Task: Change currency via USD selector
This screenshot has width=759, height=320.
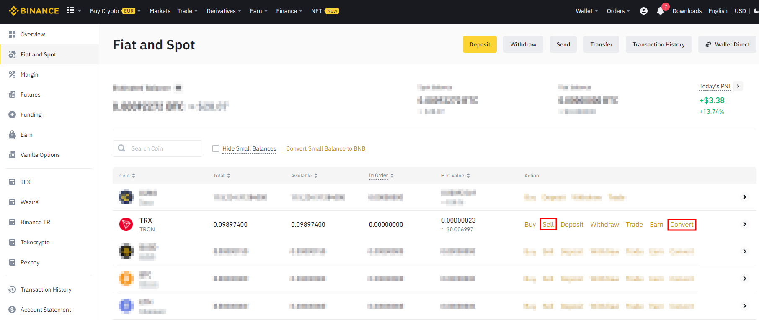Action: pos(740,11)
